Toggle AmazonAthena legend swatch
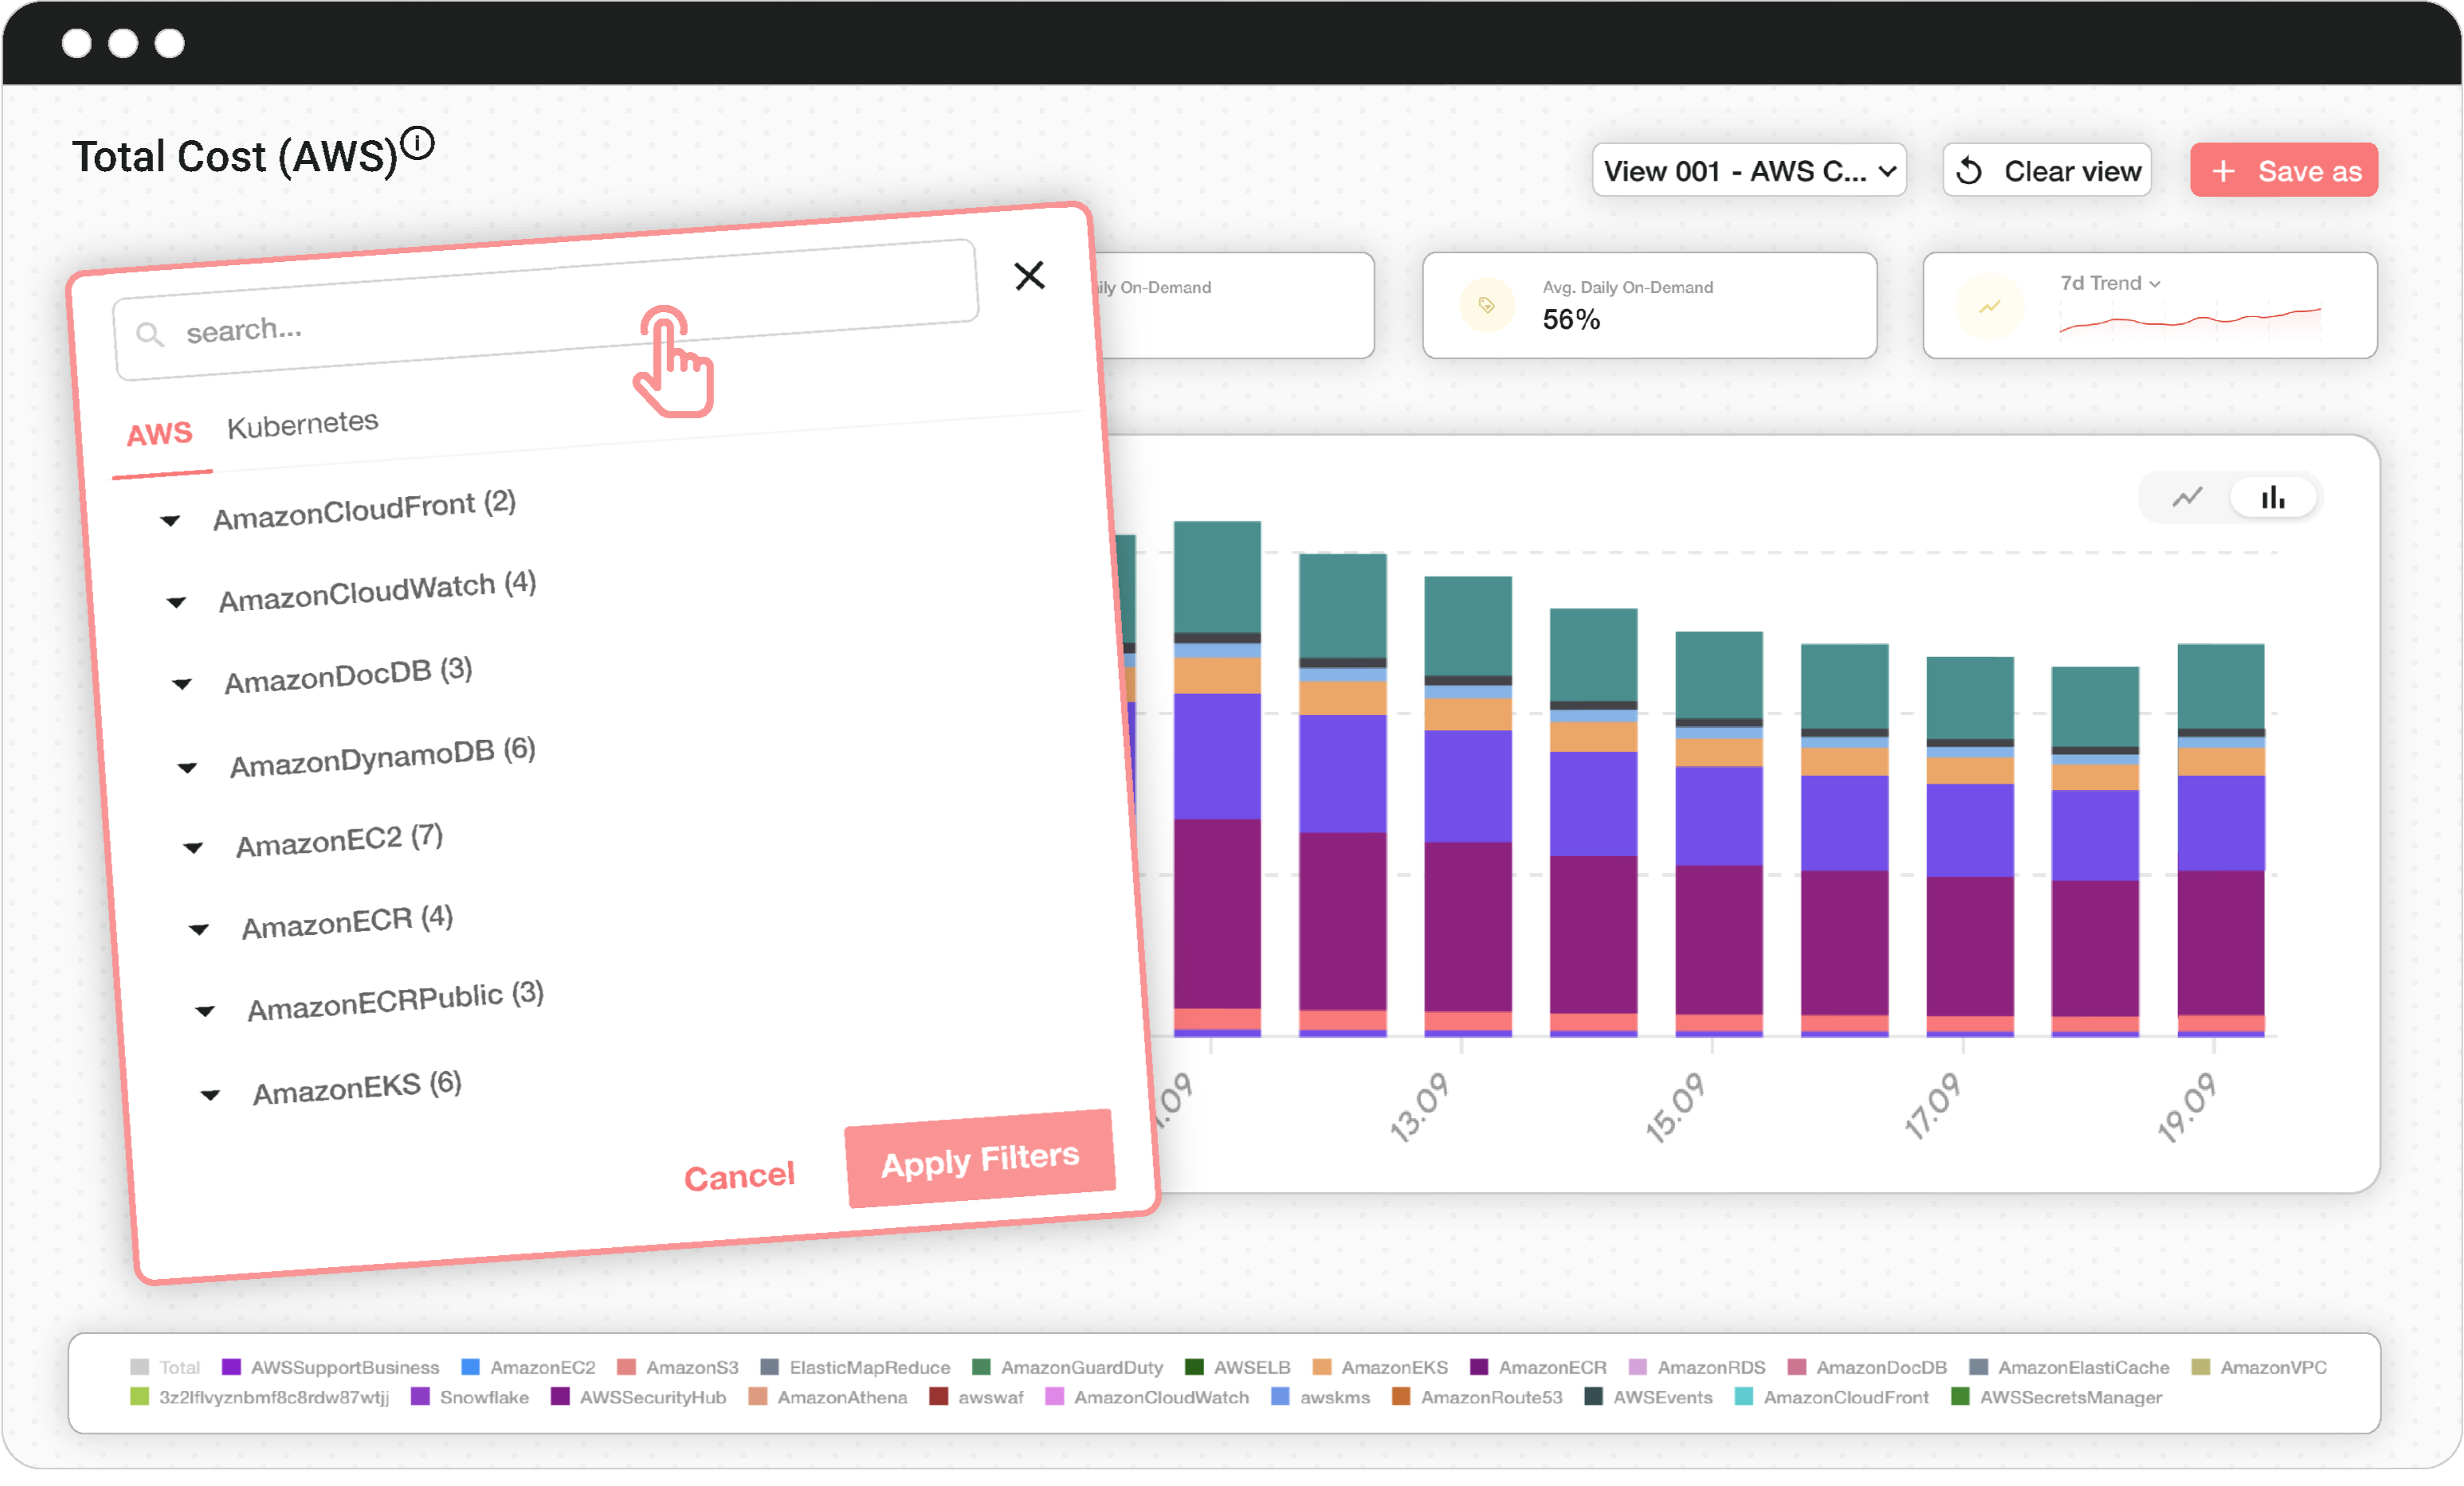 click(x=758, y=1397)
